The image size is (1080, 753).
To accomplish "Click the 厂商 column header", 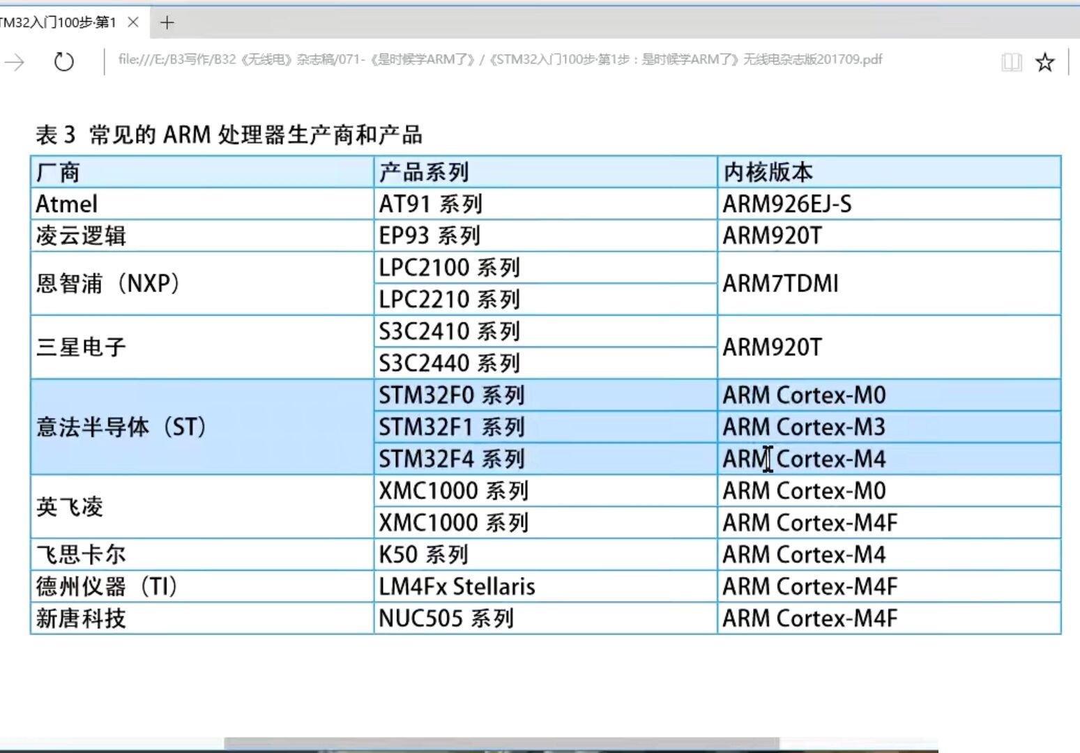I will tap(202, 172).
